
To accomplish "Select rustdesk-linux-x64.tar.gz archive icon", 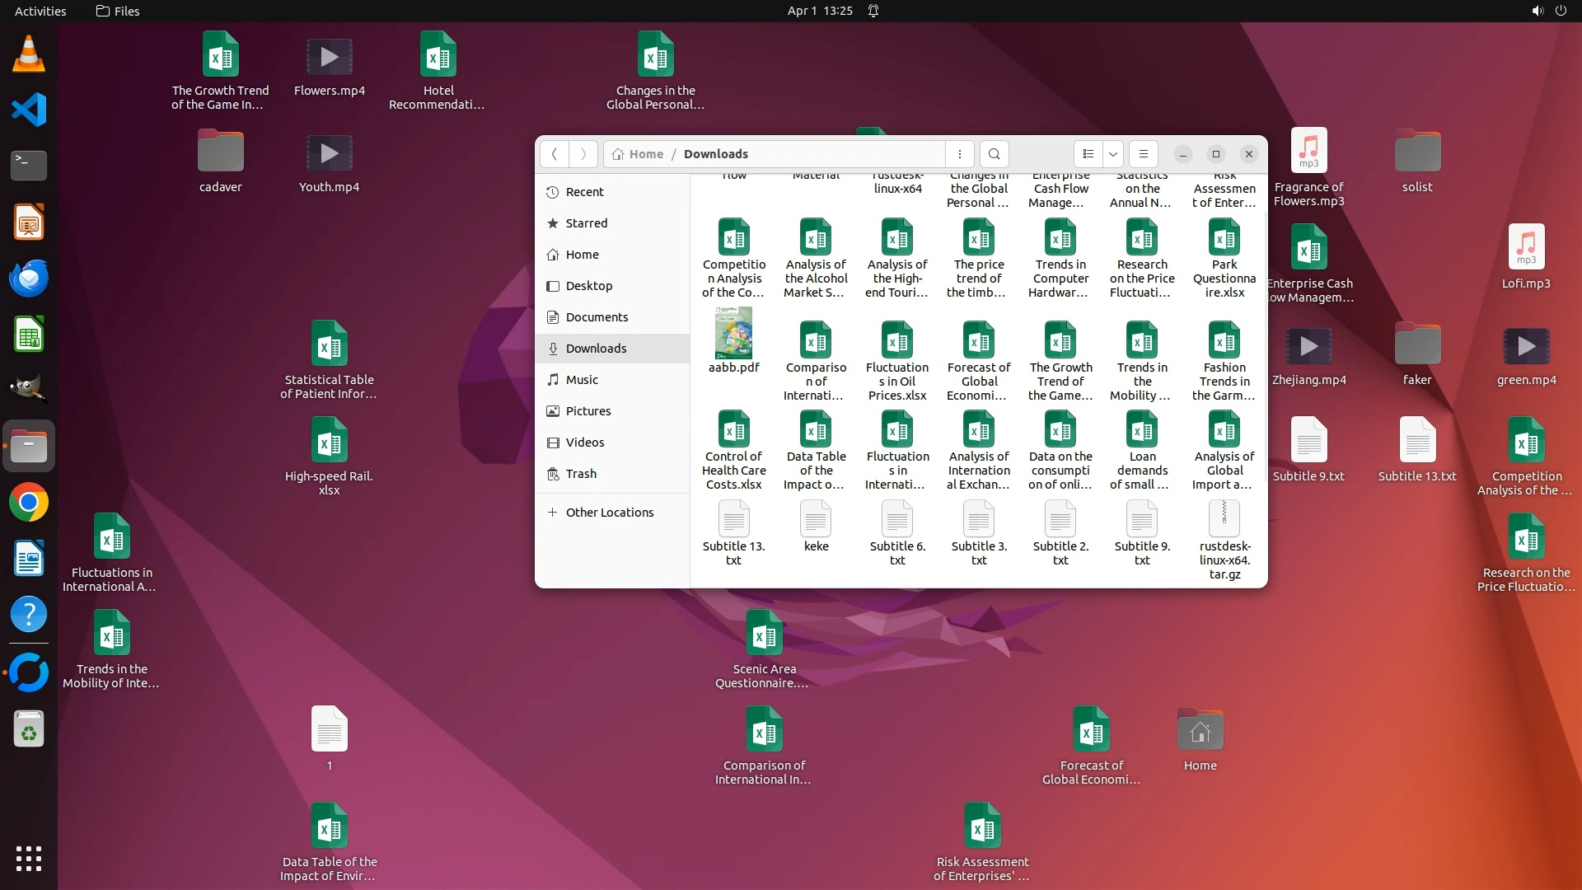I will [1224, 519].
